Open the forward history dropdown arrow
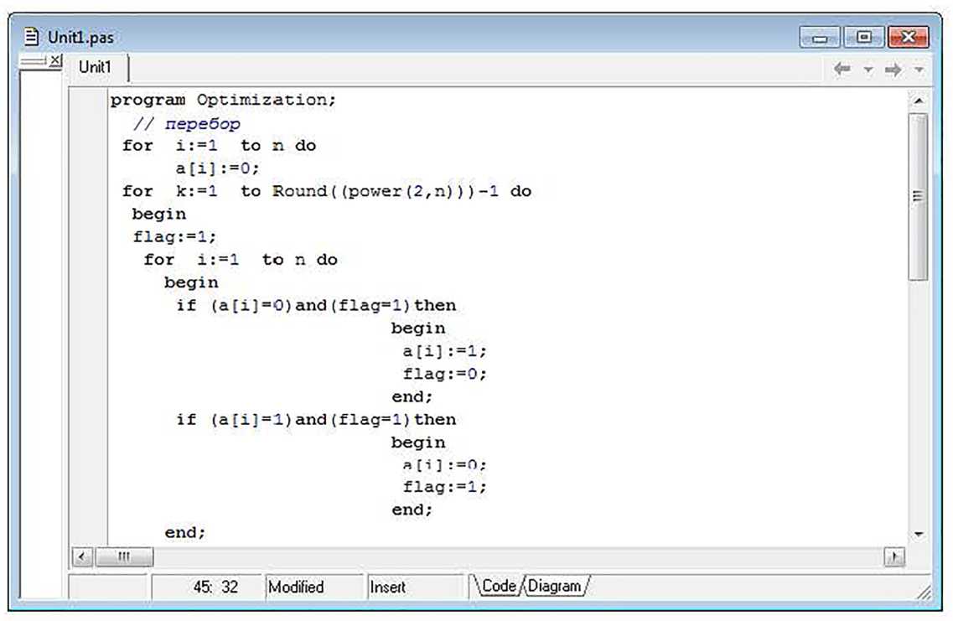This screenshot has height=621, width=953. [919, 70]
